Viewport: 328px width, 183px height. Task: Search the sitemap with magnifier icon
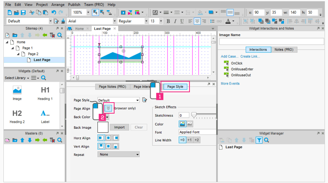[x=60, y=35]
